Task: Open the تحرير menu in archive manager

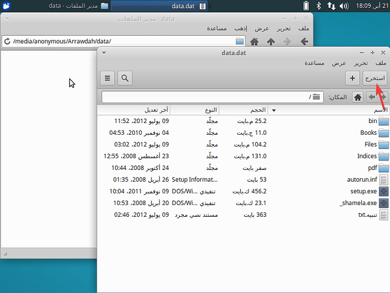Action: tap(360, 63)
